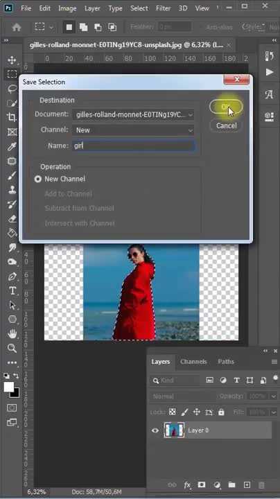This screenshot has width=280, height=499.
Task: Select the Hand tool
Action: click(12, 333)
